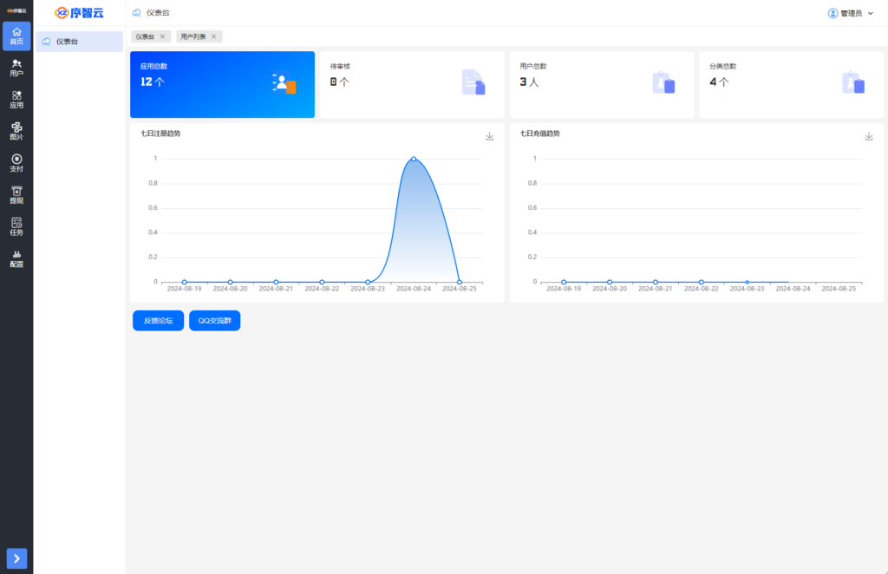Click the 七日注册趋势 title
The image size is (888, 574).
pos(160,134)
